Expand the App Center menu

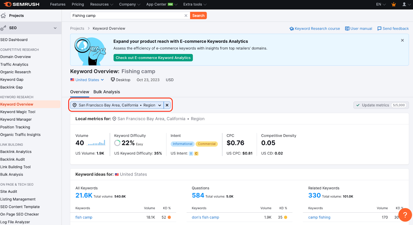click(162, 4)
